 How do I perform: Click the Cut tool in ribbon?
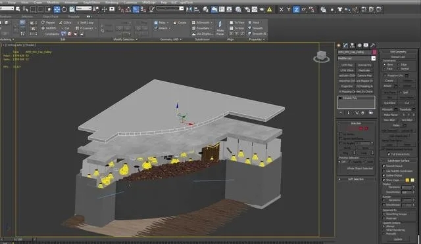(65, 28)
